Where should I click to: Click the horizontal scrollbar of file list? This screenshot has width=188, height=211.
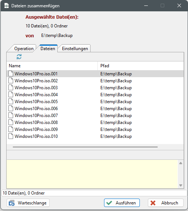pos(85,147)
